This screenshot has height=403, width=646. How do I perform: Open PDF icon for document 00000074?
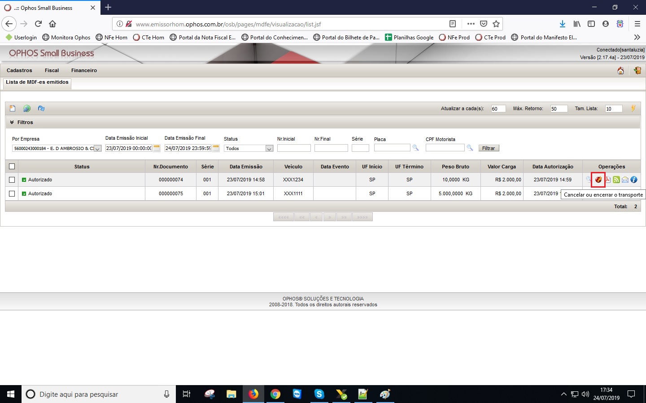(x=608, y=180)
